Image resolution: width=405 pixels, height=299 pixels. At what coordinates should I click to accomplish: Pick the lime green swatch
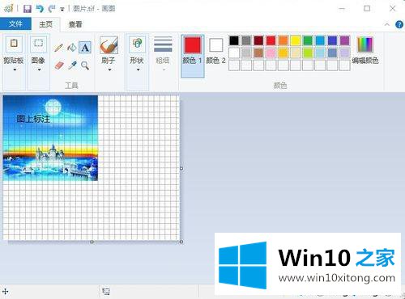pyautogui.click(x=308, y=53)
